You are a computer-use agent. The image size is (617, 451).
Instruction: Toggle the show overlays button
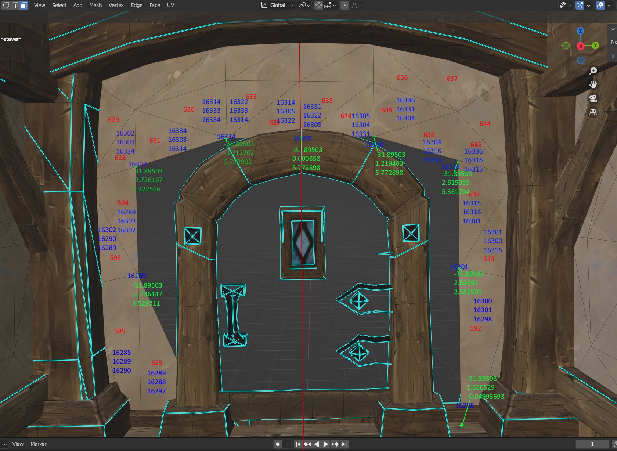tap(600, 5)
